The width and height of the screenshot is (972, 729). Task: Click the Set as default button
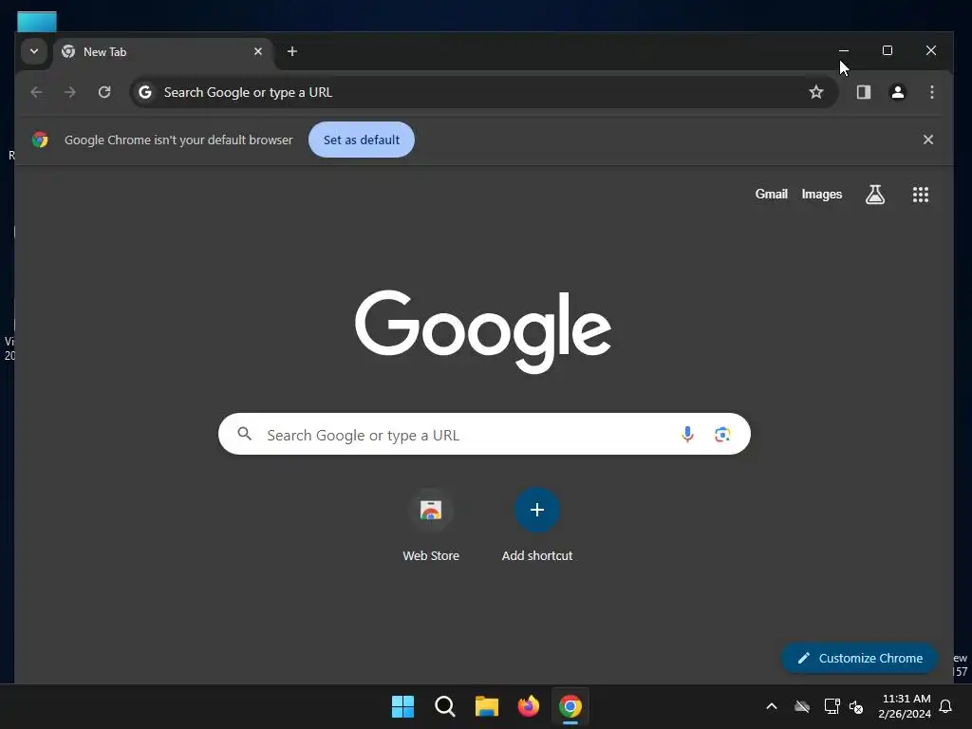point(362,140)
